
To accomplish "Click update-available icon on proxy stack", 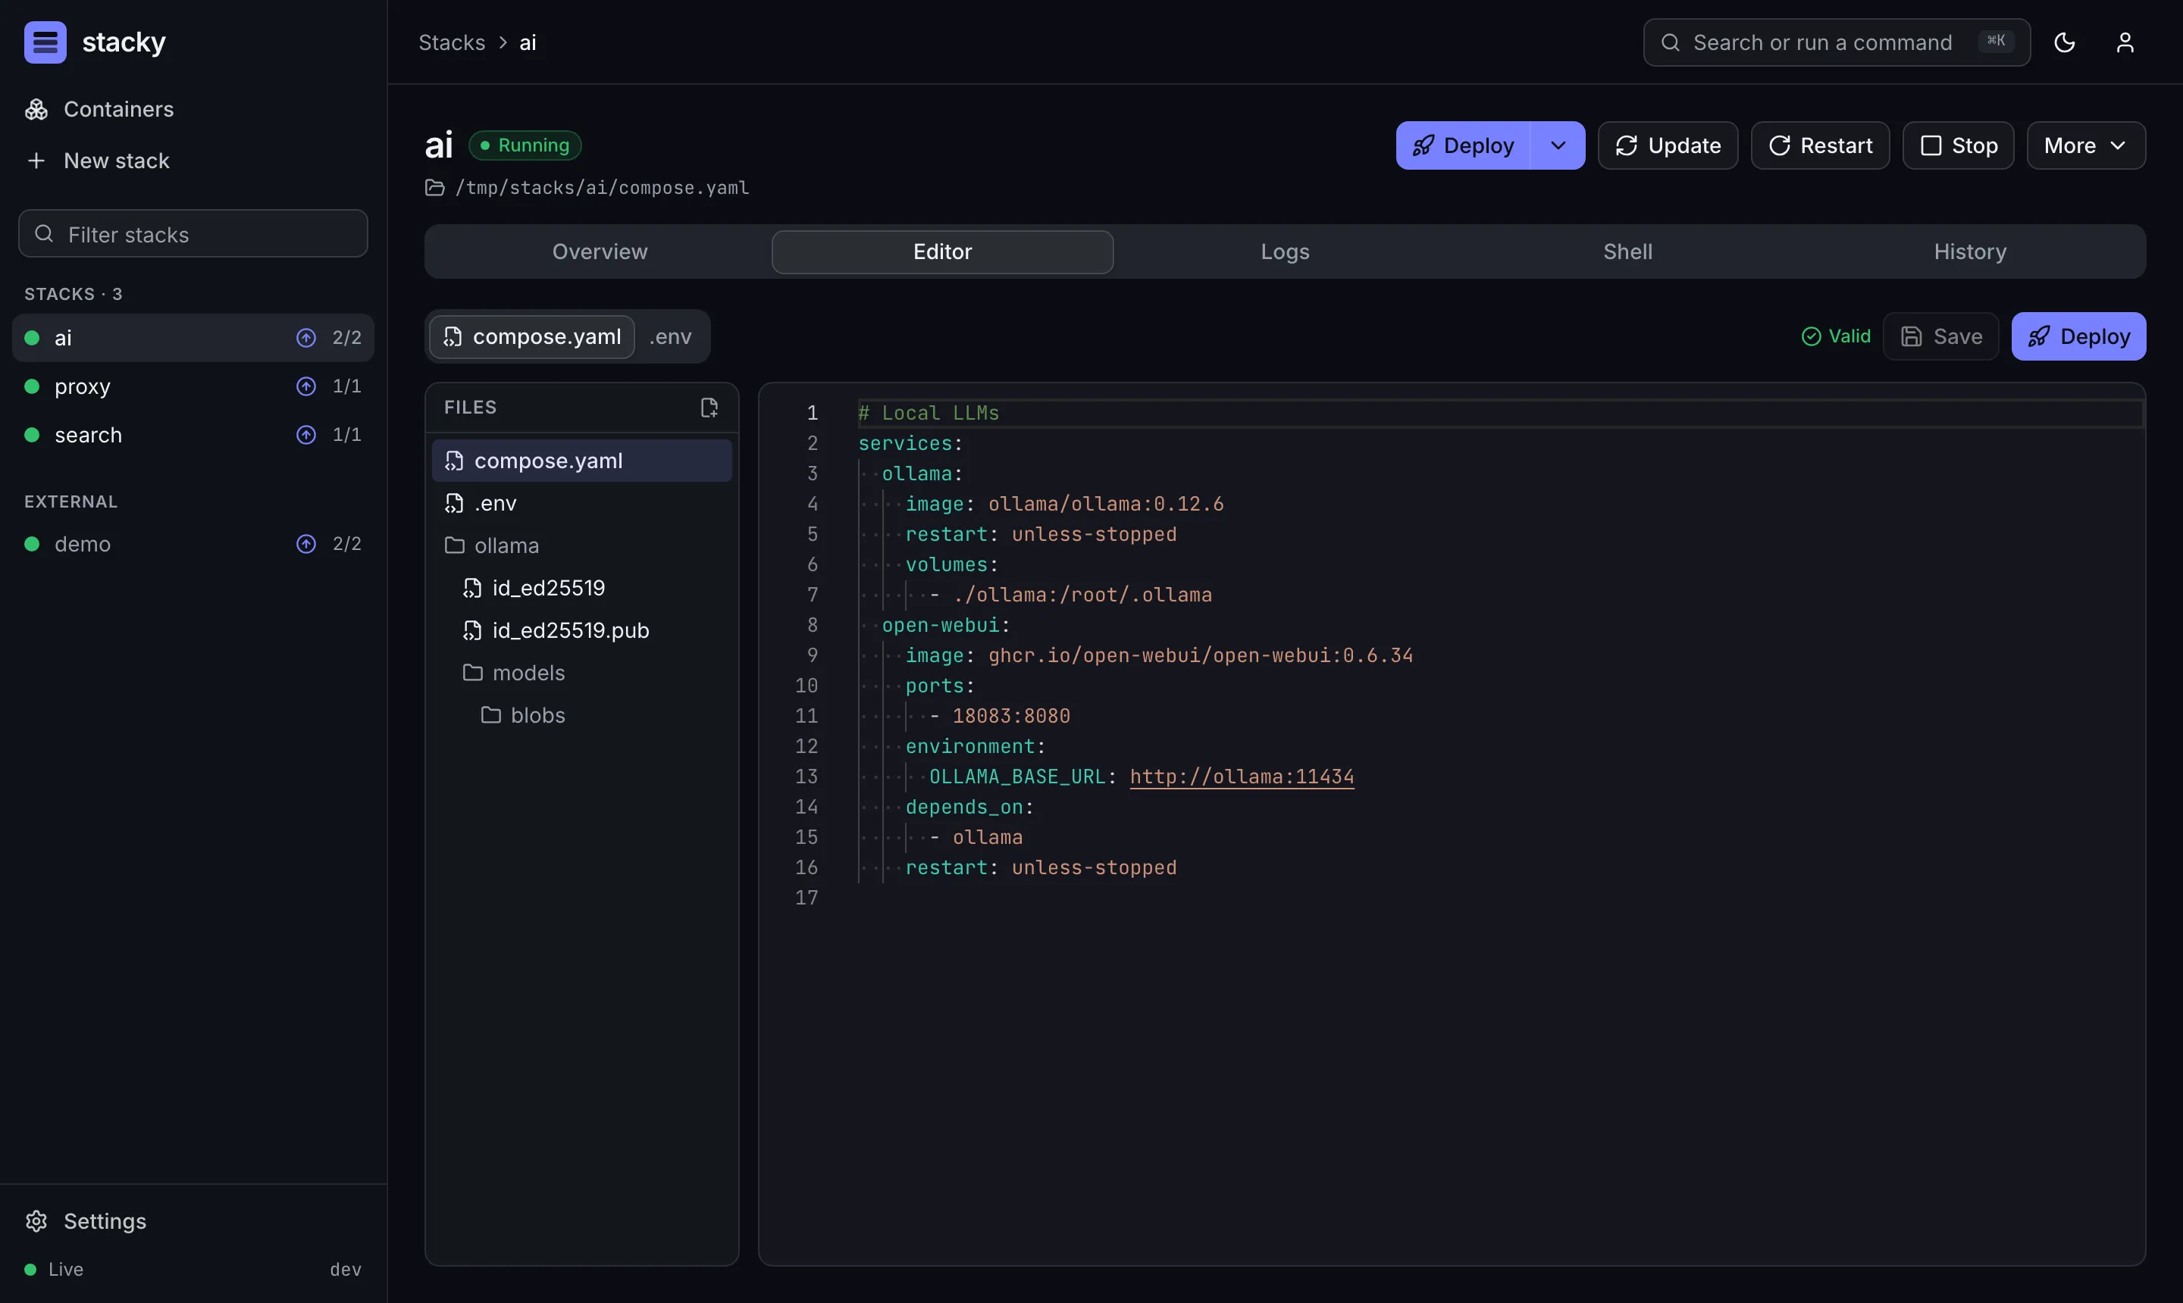I will [305, 386].
